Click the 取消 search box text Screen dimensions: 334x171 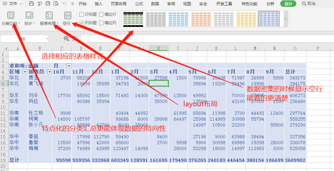311,4
